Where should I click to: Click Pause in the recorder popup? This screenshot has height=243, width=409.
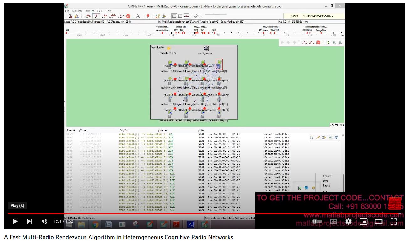click(x=326, y=185)
